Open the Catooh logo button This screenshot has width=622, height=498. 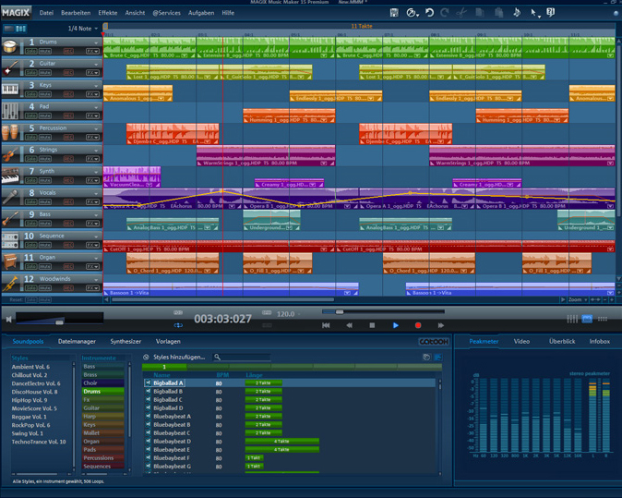[434, 342]
